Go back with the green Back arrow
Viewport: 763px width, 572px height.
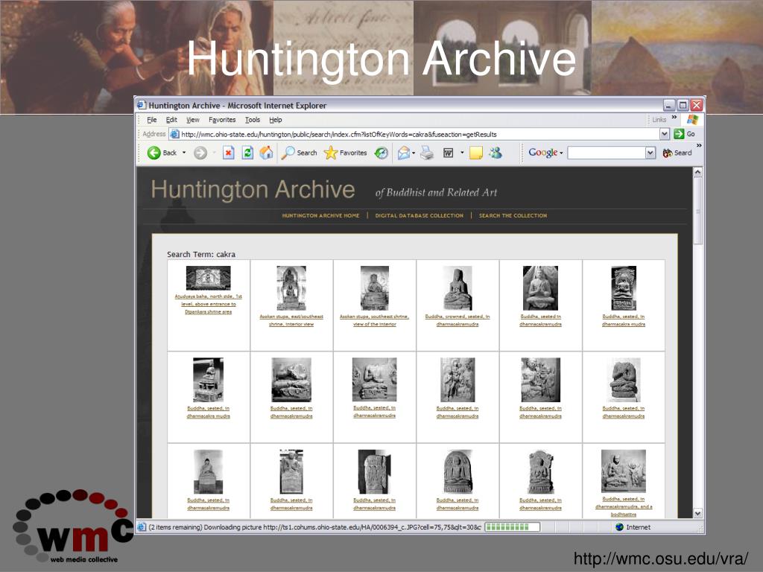click(162, 153)
